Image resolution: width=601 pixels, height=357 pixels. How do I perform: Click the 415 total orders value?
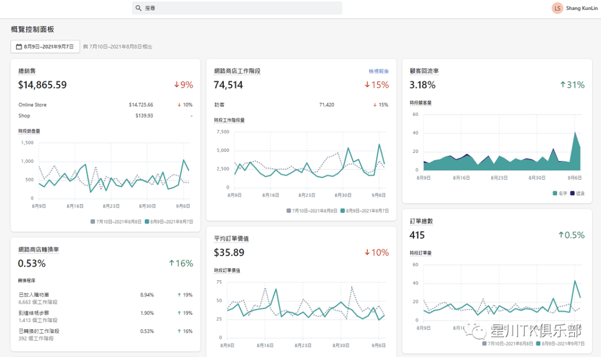point(417,235)
